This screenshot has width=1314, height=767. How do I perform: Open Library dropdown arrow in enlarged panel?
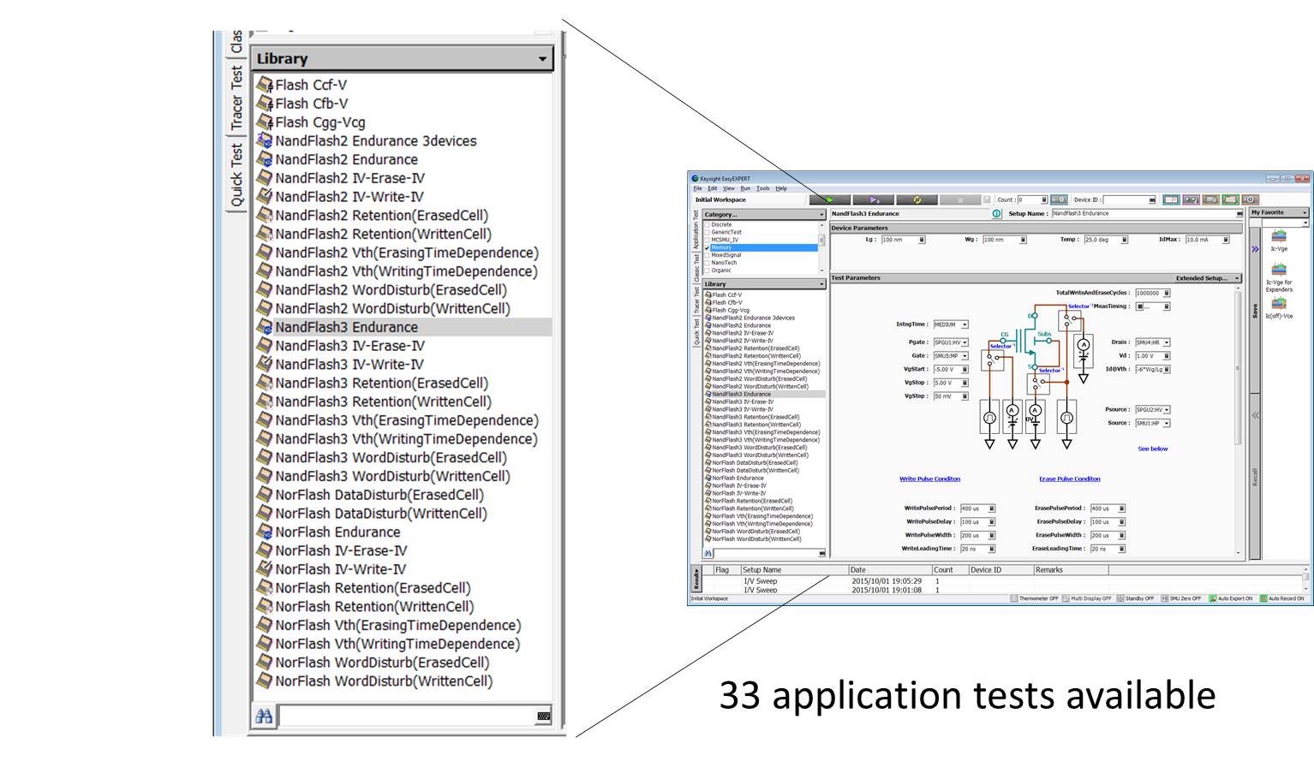point(542,59)
